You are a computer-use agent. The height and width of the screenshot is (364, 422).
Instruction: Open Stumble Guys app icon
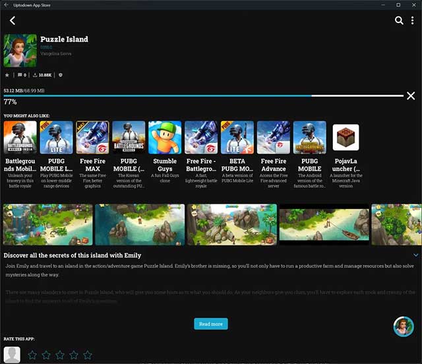pos(165,137)
